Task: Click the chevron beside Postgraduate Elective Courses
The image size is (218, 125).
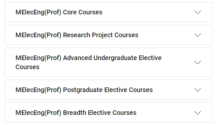Action: pos(197,90)
